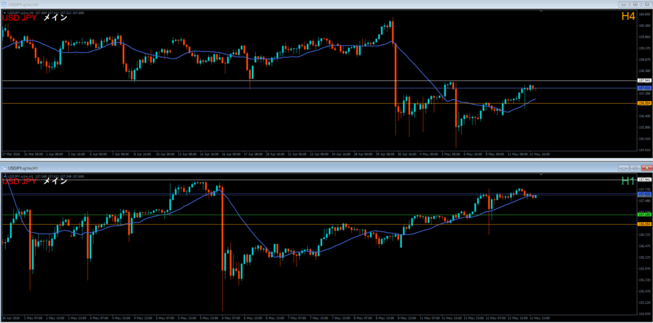Restore the USDJPY H1 chart window size
Screen dimensions: 653x323
[x=635, y=168]
